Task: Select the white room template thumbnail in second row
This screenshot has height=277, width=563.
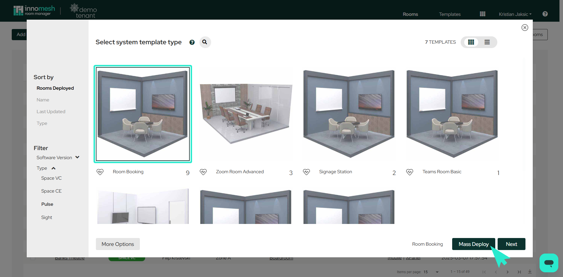Action: coord(143,206)
